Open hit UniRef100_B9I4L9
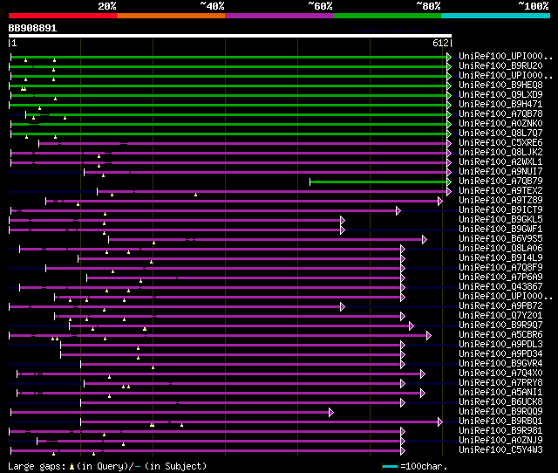The image size is (558, 473). point(500,258)
